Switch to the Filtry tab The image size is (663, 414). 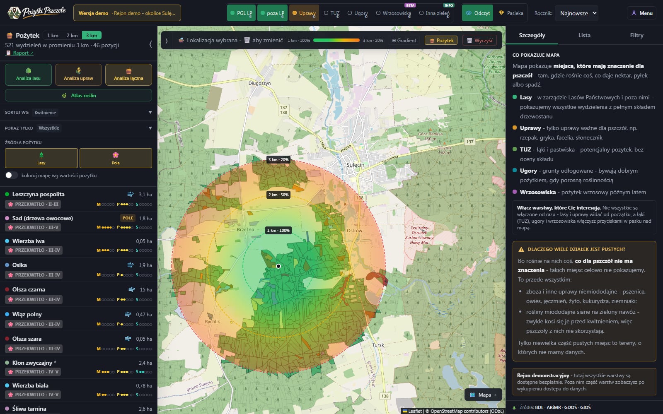click(636, 35)
